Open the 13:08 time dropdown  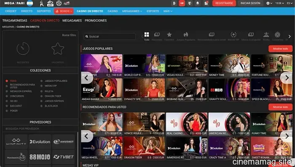[279, 3]
